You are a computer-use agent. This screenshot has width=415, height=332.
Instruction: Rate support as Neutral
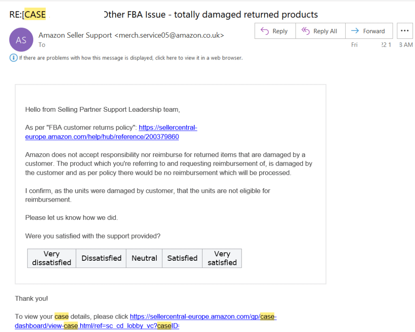144,258
